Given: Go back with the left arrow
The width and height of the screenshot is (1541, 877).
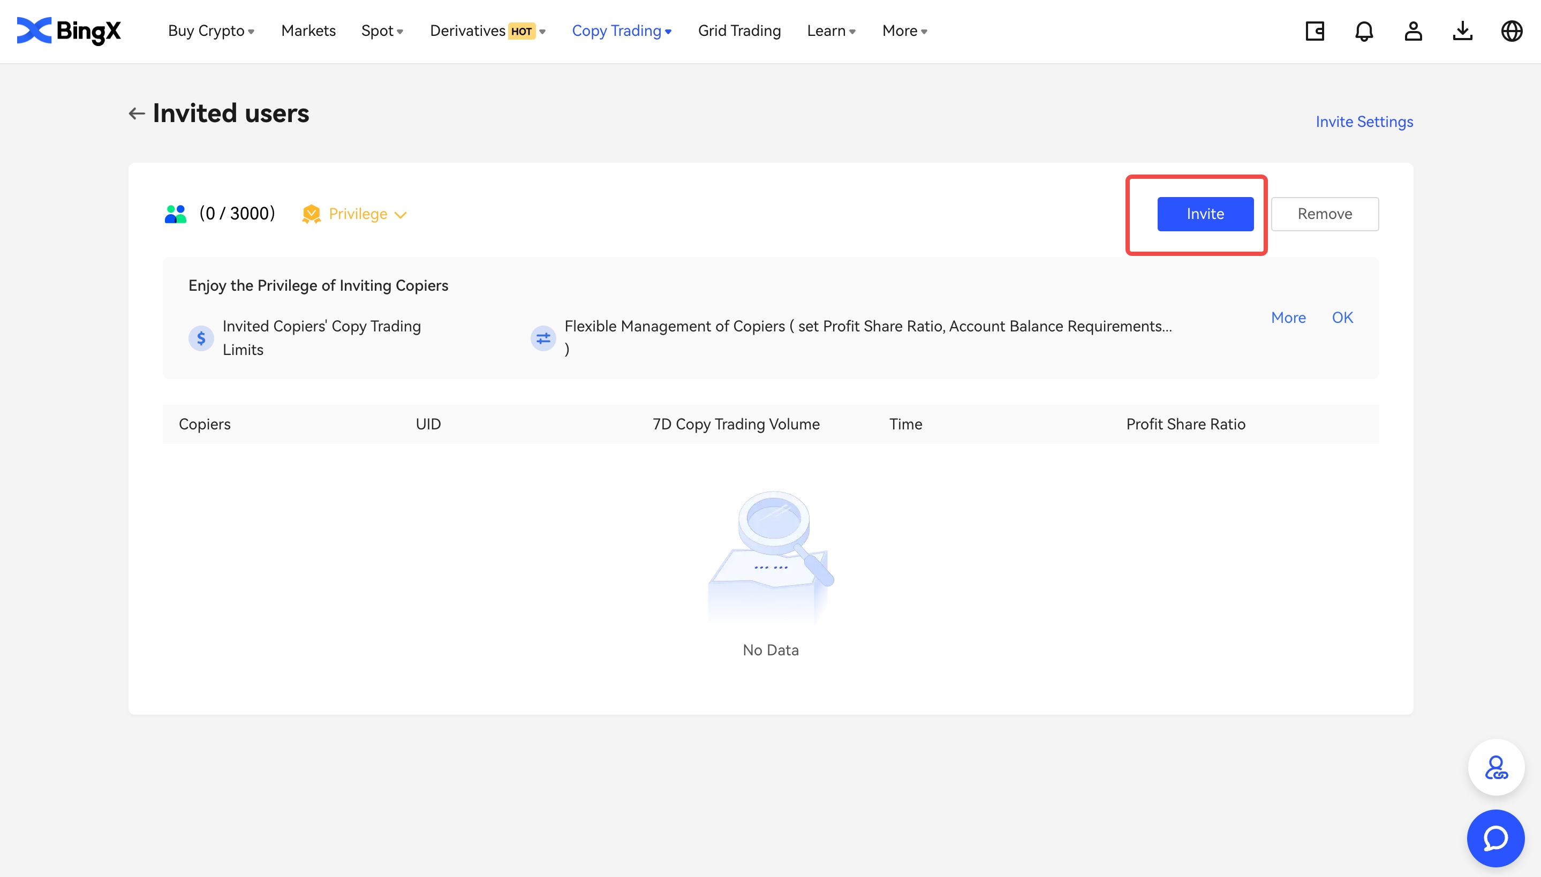Looking at the screenshot, I should click(137, 114).
